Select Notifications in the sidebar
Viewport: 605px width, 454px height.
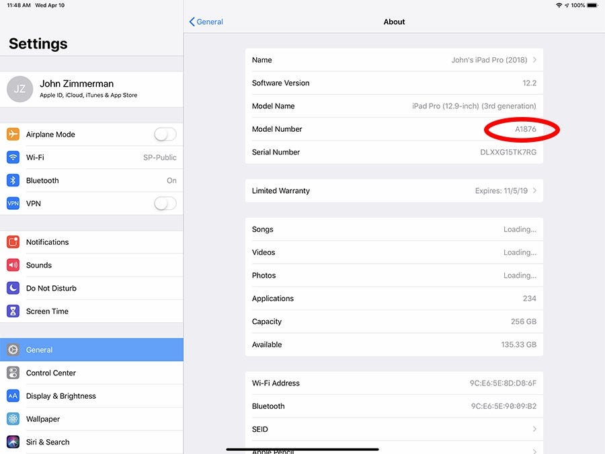click(91, 242)
